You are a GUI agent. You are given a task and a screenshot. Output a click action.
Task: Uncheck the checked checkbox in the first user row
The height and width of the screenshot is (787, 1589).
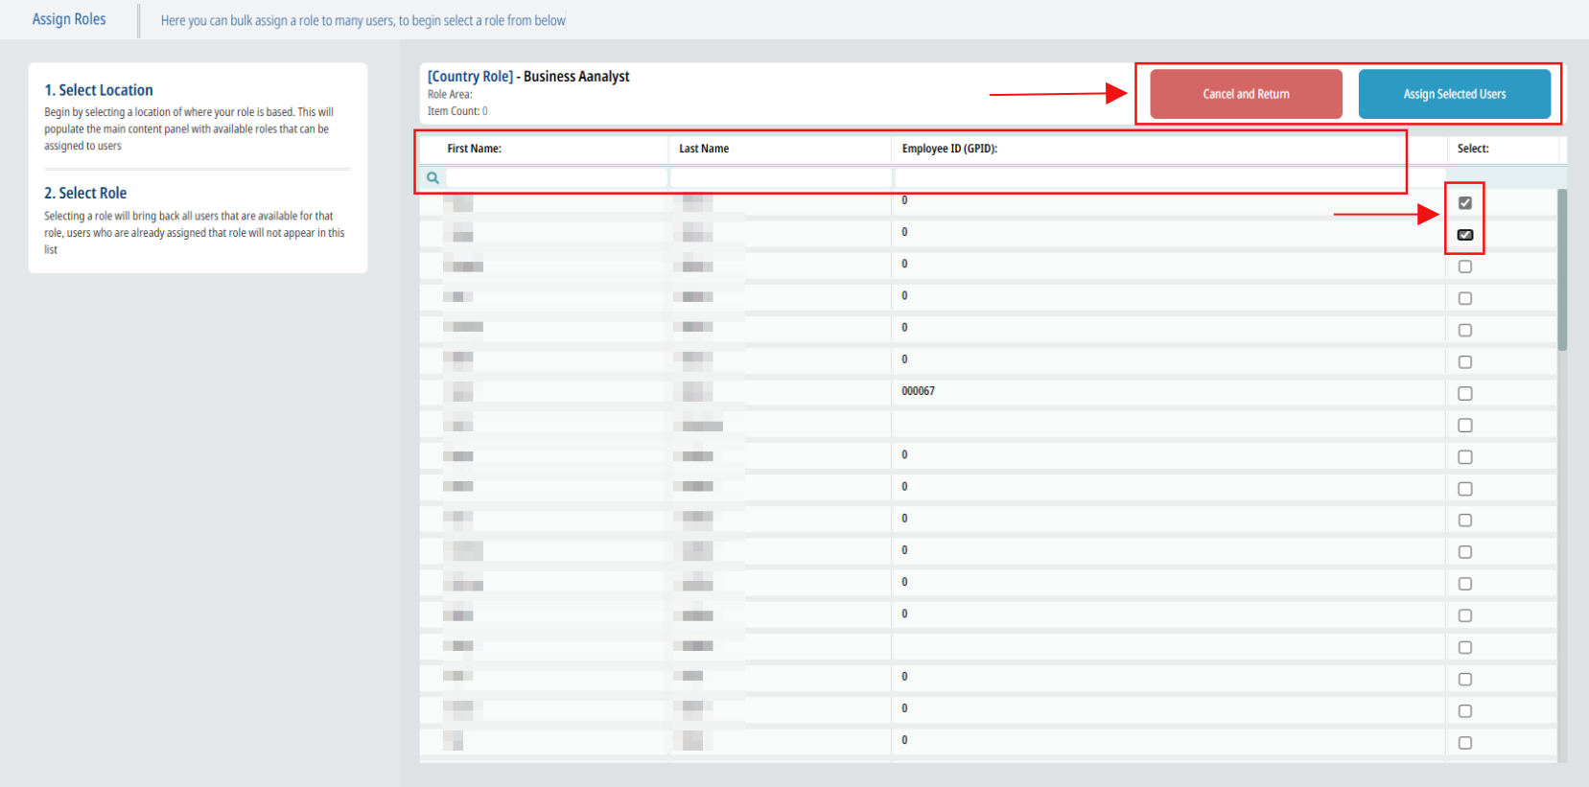tap(1465, 203)
